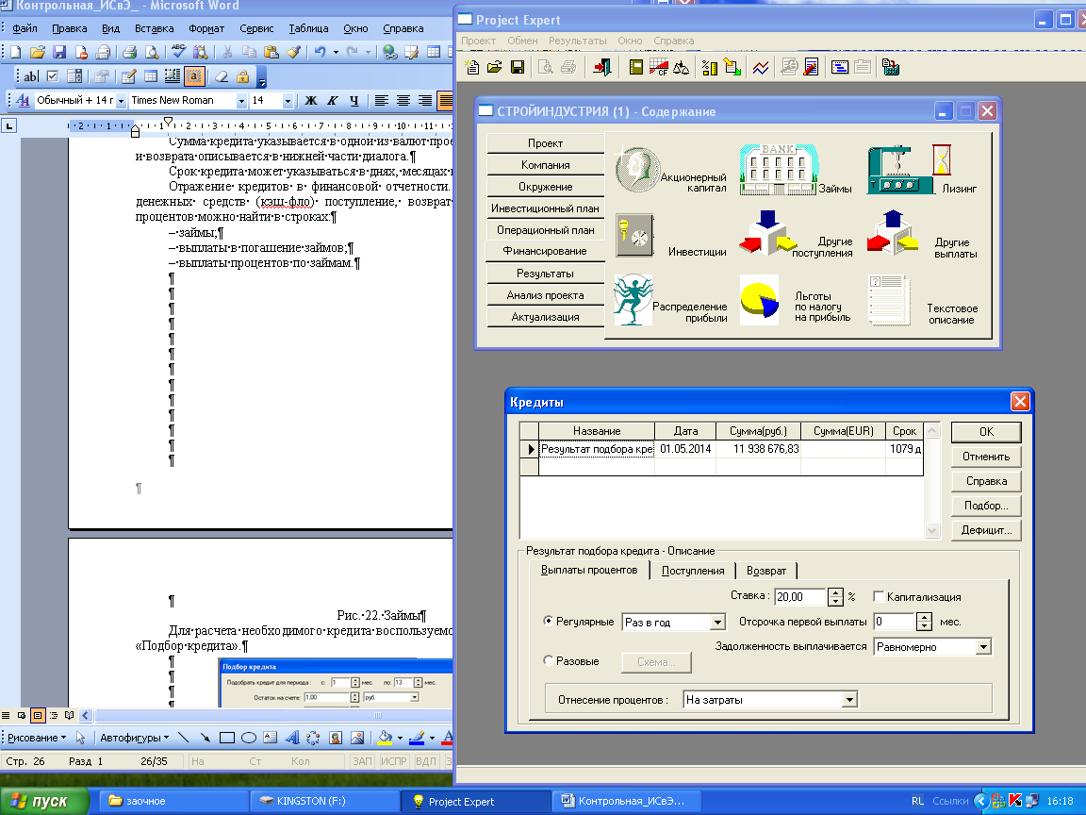Click the Справка button in Кредиты dialog
The image size is (1086, 815).
pyautogui.click(x=986, y=481)
